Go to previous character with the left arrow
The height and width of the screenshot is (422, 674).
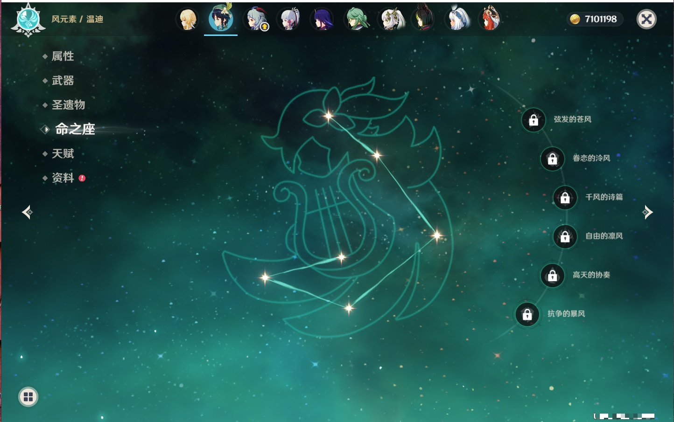(x=28, y=212)
